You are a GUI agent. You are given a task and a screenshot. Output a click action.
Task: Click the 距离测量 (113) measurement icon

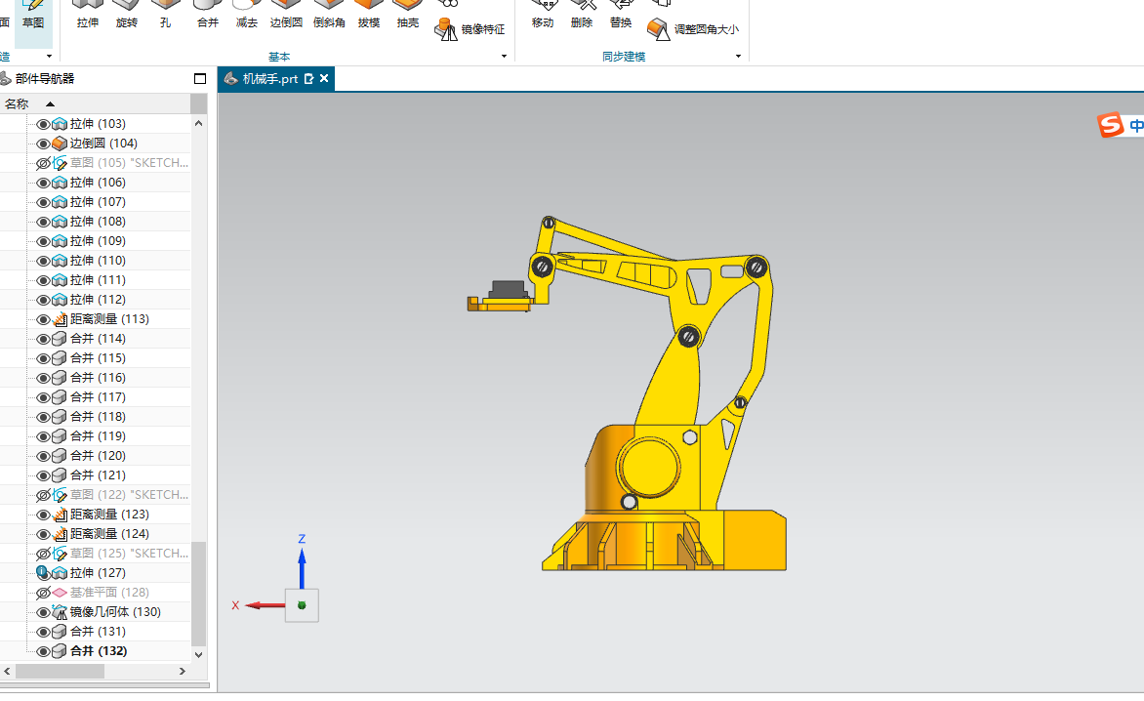coord(60,319)
